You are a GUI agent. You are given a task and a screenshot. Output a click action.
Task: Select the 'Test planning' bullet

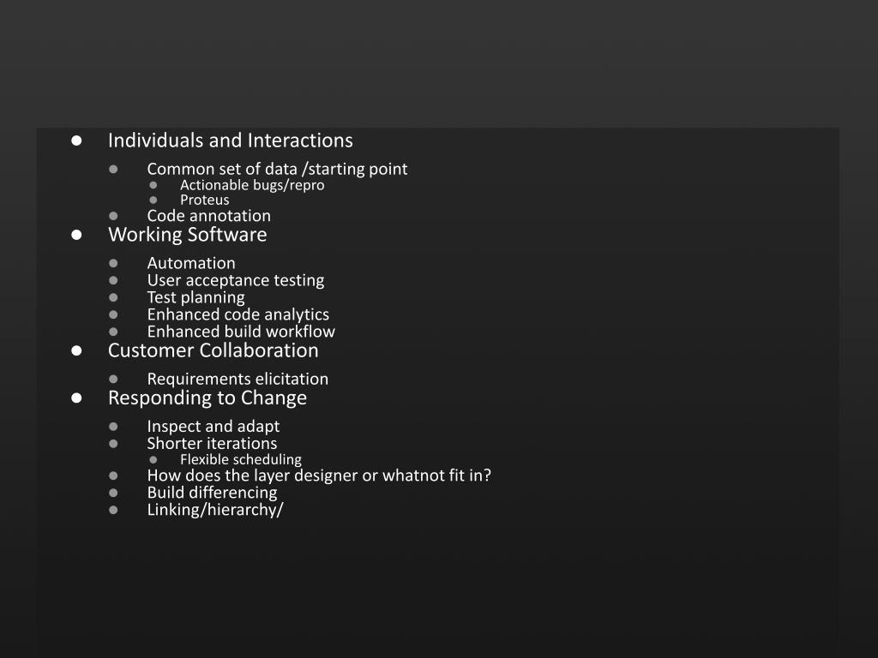coord(196,297)
